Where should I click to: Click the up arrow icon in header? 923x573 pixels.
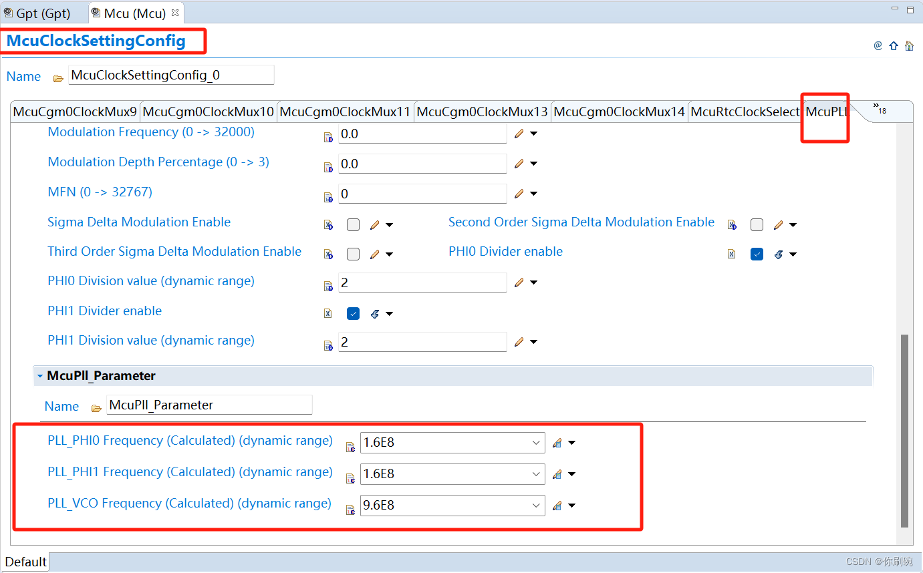click(894, 46)
